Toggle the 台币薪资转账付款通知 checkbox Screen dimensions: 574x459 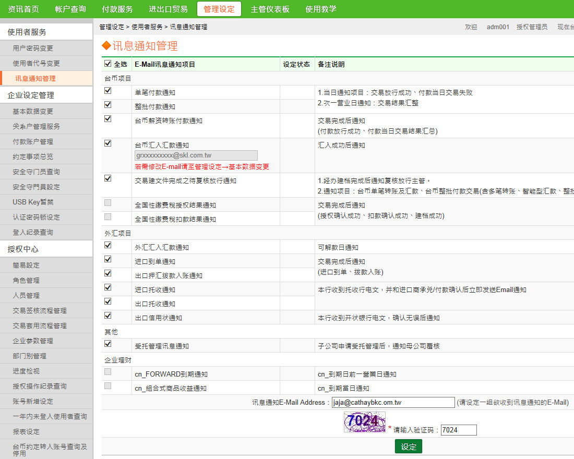tap(108, 119)
